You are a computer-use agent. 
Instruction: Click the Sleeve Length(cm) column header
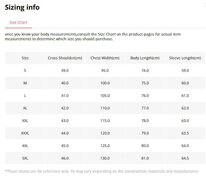pos(185,58)
